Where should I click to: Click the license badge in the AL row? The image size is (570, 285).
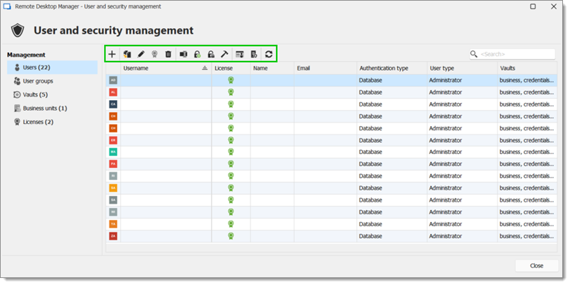coord(230,92)
